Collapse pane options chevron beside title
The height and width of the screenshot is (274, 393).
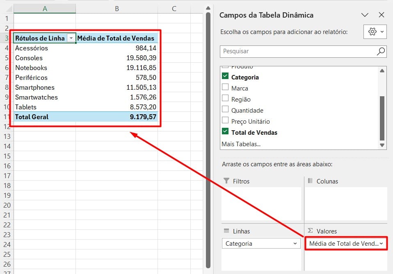point(365,15)
